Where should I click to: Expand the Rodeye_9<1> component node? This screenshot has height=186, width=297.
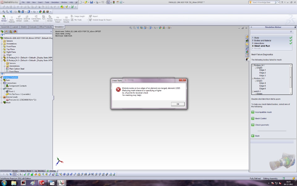[x=2, y=58]
